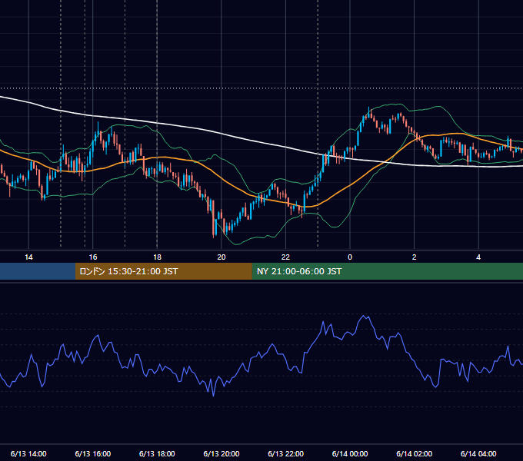Click the 6/13 14:00 time label
The width and height of the screenshot is (523, 461).
coord(28,453)
